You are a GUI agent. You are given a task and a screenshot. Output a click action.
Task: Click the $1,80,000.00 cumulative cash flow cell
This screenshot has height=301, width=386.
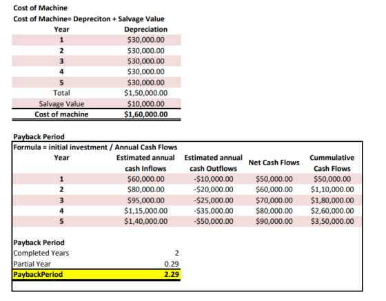332,200
